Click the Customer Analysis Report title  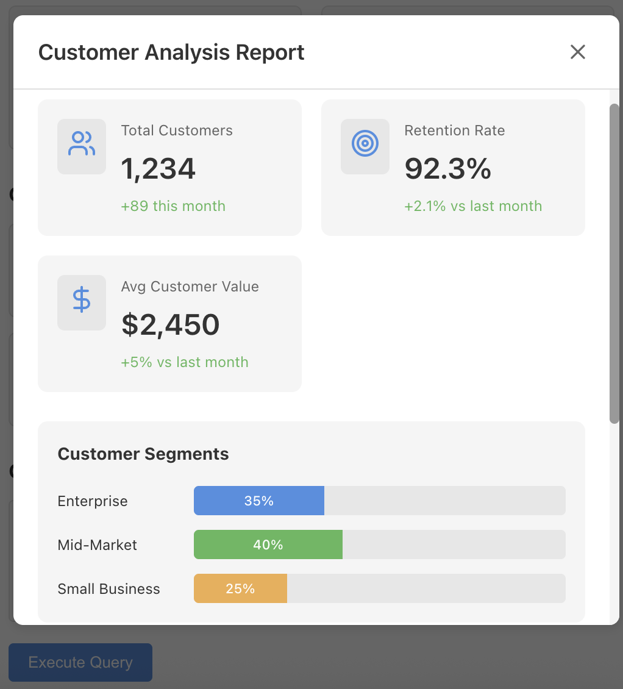click(x=171, y=52)
